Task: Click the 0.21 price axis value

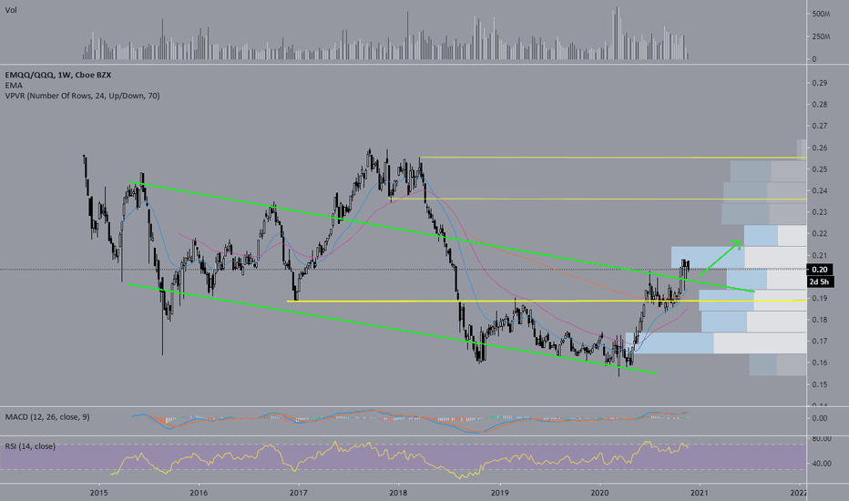Action: coord(820,256)
